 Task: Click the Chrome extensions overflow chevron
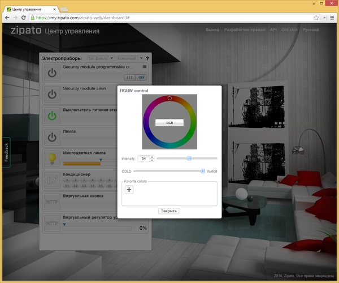325,18
